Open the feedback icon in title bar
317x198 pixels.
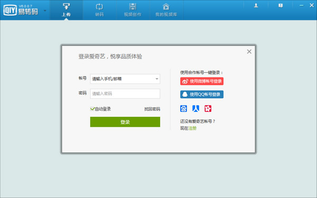281,5
